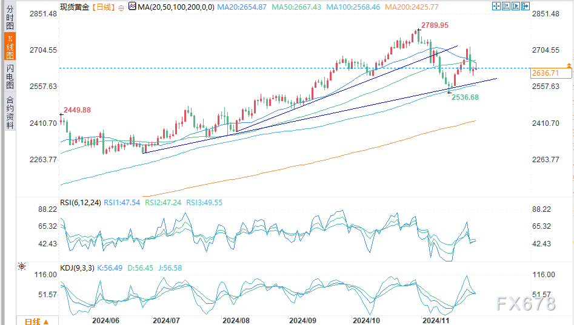Click the 2449.88 price label
Screen dimensions: 574x325
(x=77, y=110)
